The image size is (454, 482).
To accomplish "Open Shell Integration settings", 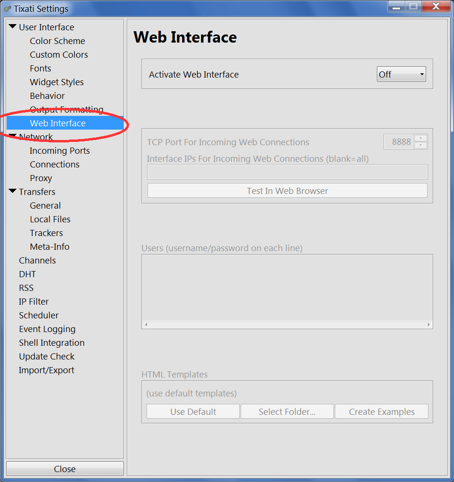I will coord(52,343).
